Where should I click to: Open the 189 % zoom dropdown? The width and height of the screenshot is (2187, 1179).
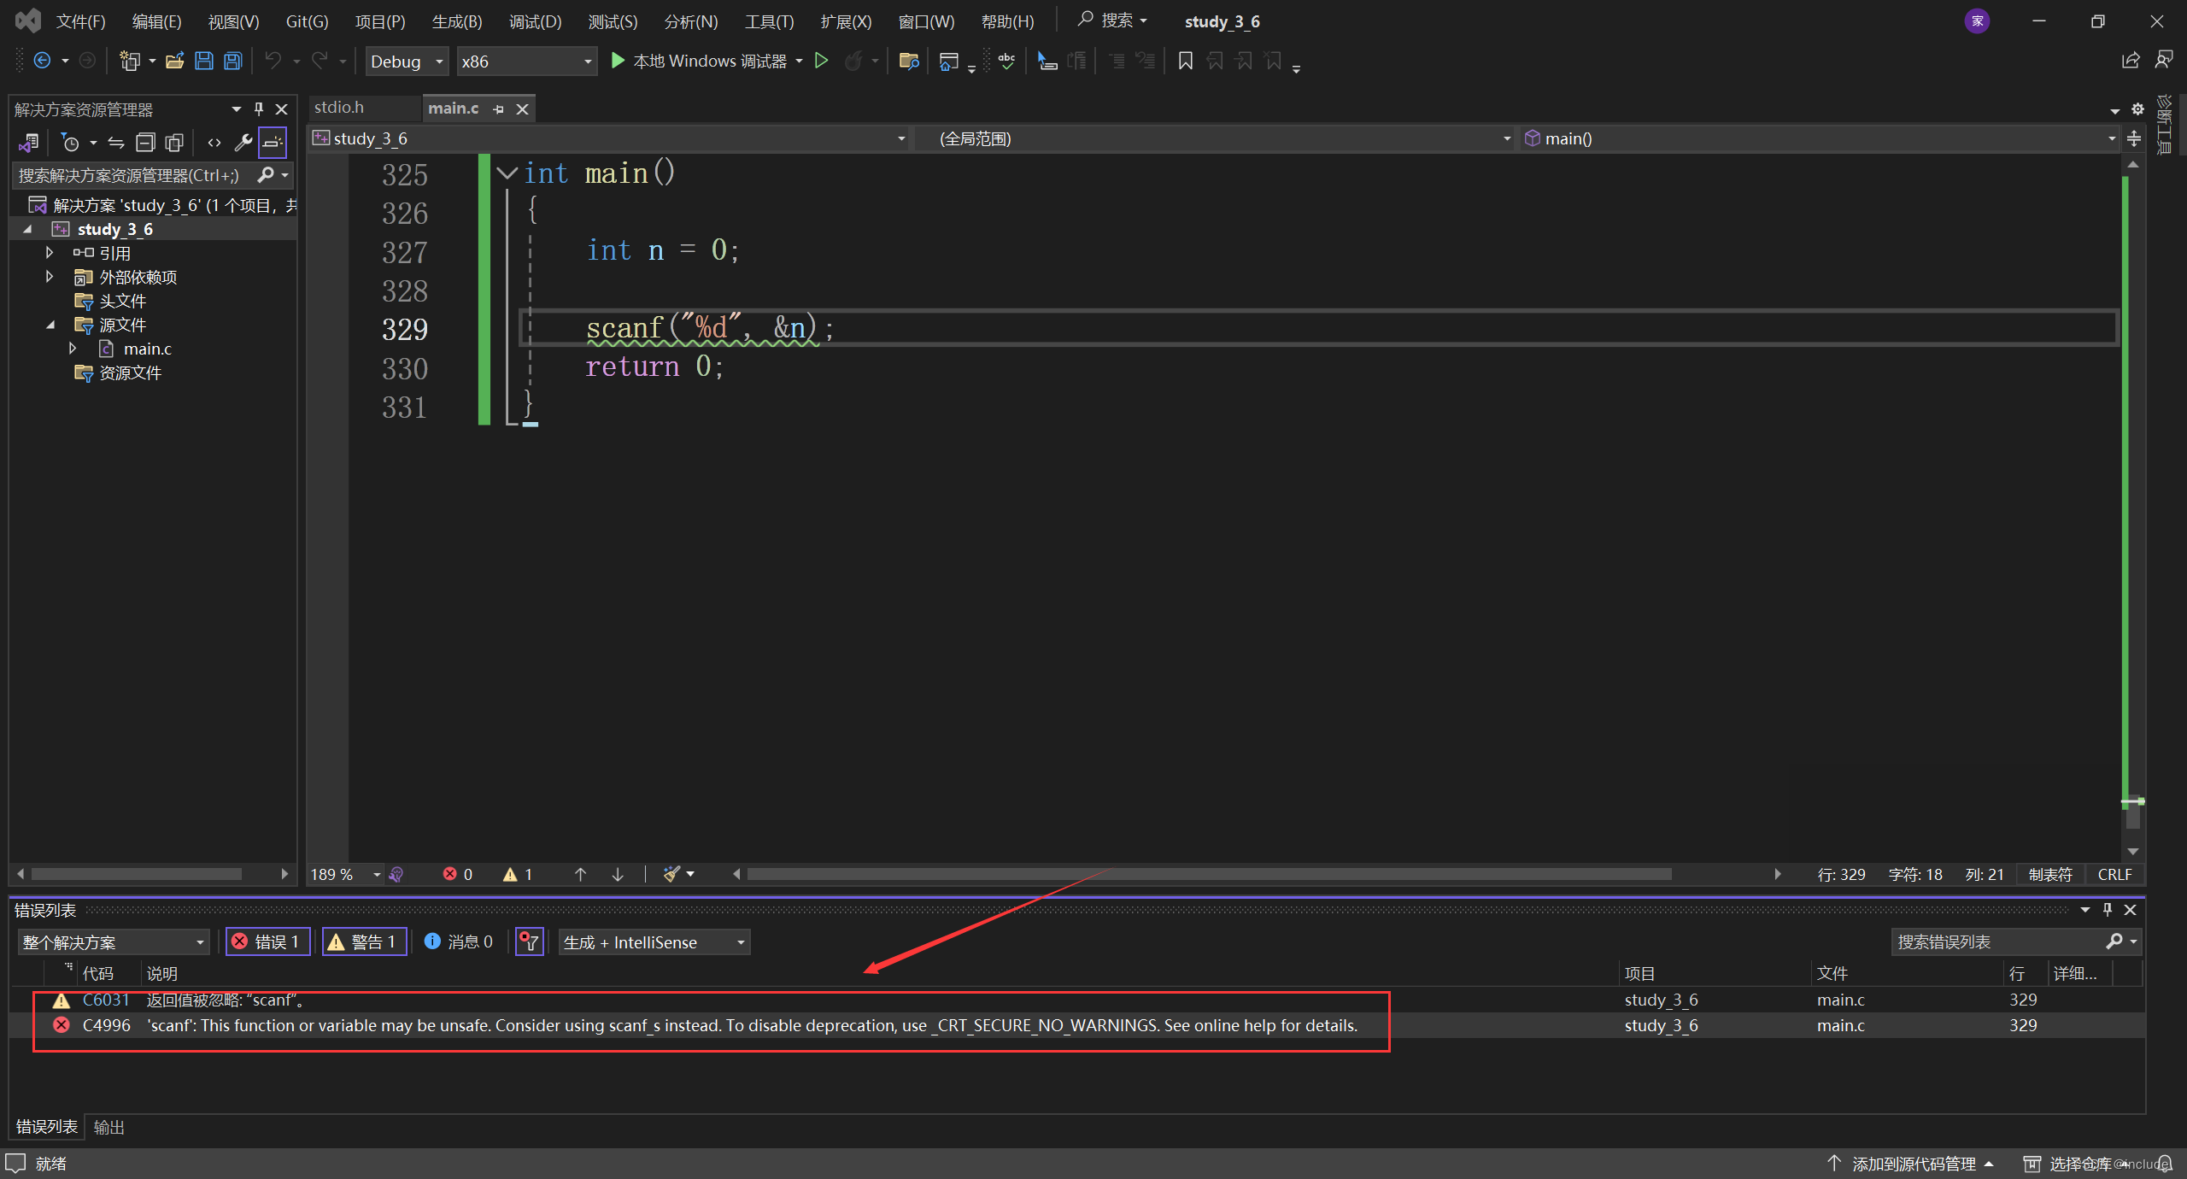point(377,875)
